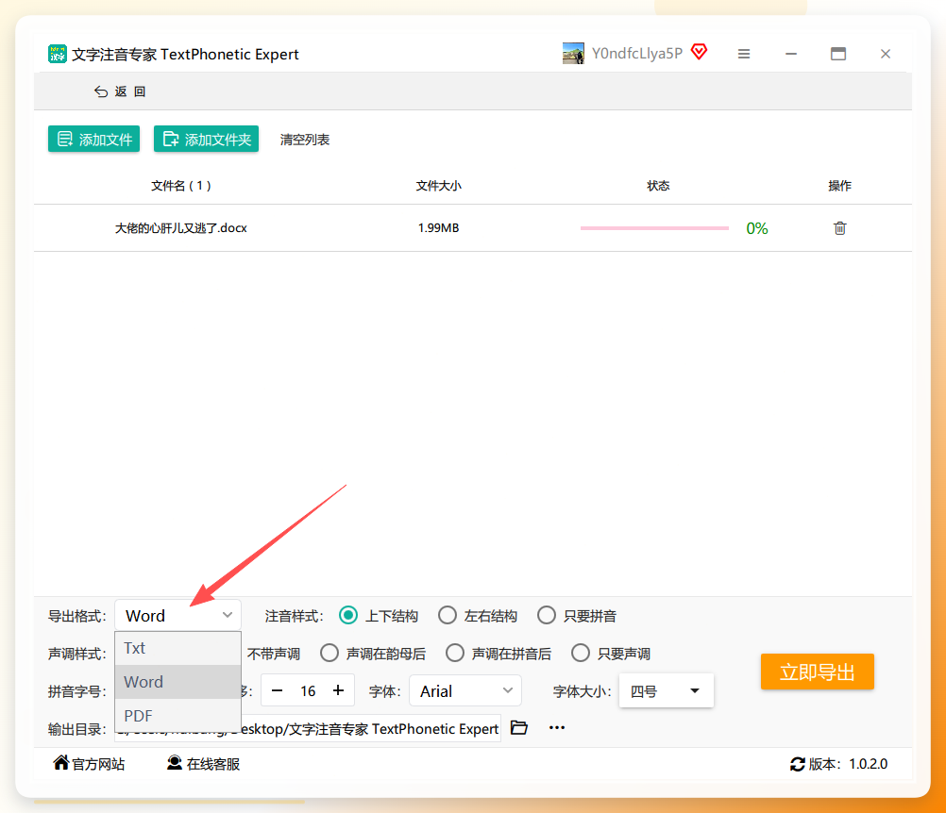Open the user avatar picture

point(573,54)
